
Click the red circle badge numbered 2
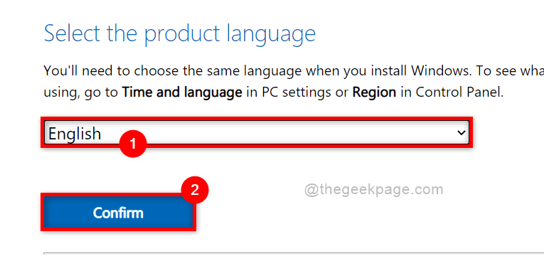tap(195, 190)
